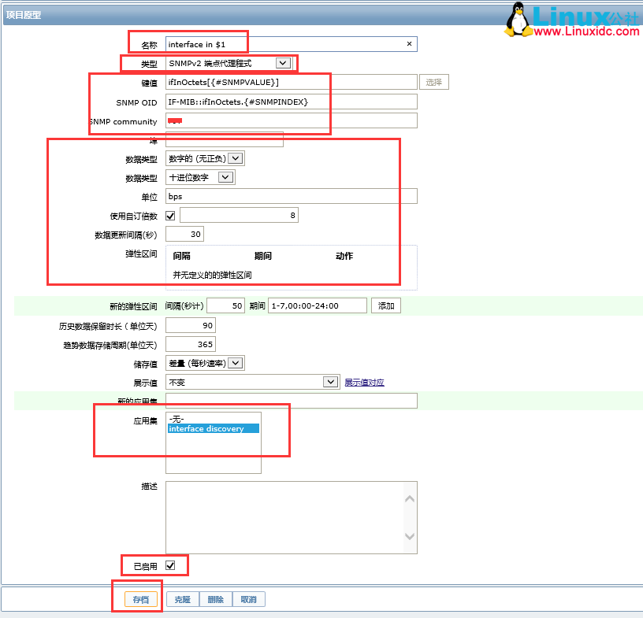
Task: Click the 选择 button next to 键值
Action: [434, 82]
